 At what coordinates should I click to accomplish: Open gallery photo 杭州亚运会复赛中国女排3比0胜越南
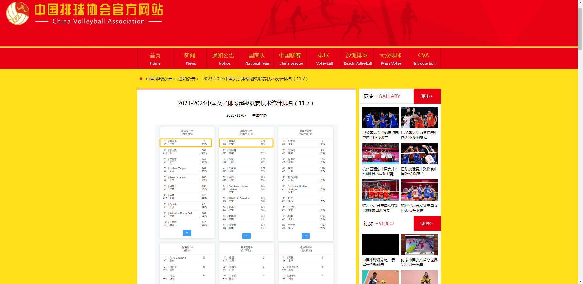(x=419, y=190)
